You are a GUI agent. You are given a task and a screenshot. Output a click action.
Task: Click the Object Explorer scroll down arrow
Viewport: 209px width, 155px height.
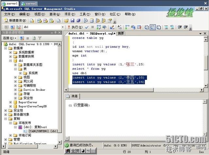[x=59, y=142]
